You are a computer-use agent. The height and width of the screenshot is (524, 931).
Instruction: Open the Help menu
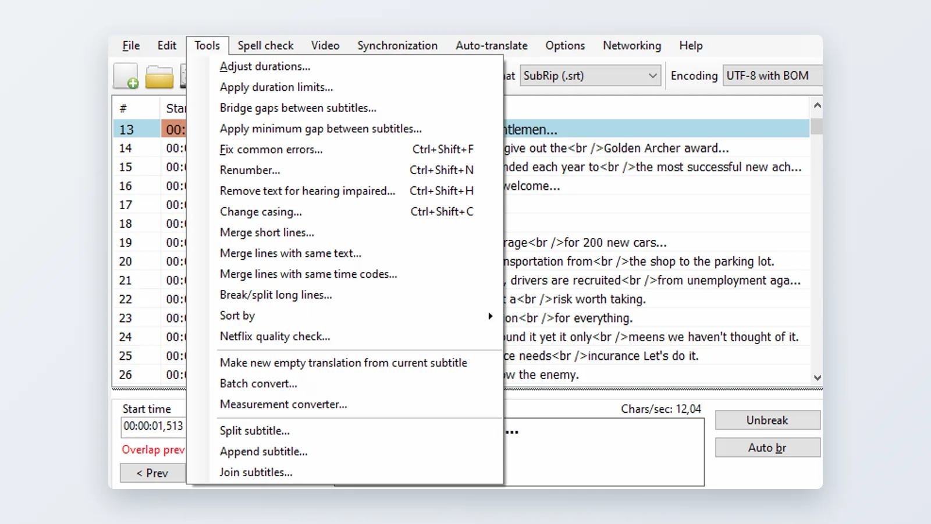[691, 45]
